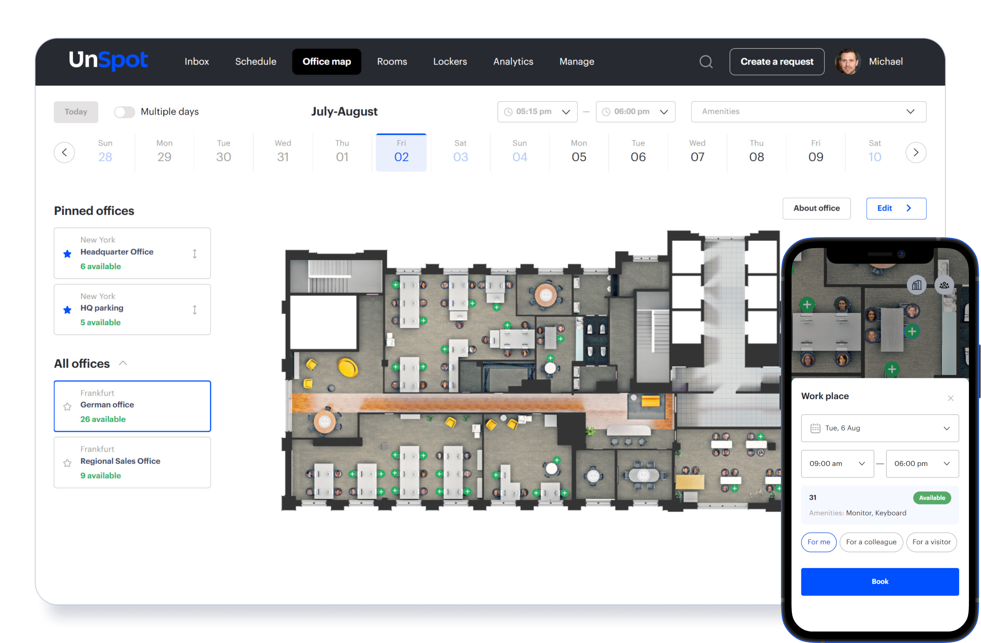981x643 pixels.
Task: Click the Create a request button
Action: coord(776,62)
